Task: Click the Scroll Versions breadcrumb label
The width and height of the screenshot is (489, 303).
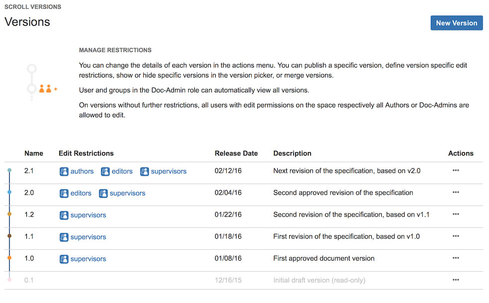Action: [33, 7]
